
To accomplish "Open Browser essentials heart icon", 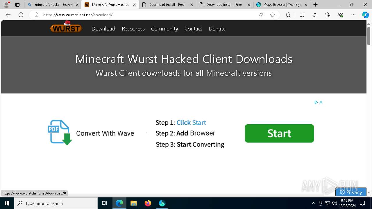I will (341, 15).
